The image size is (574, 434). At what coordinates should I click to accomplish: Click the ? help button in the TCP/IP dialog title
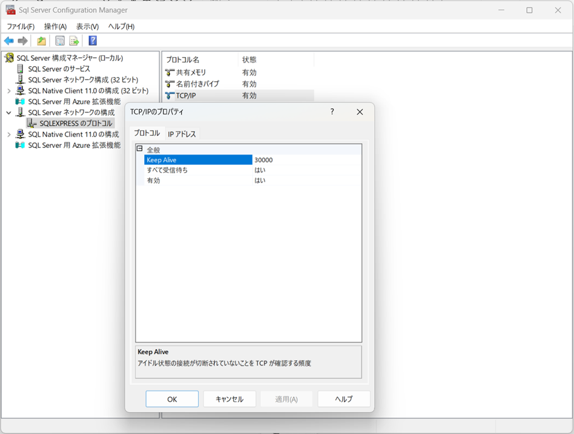(x=332, y=112)
